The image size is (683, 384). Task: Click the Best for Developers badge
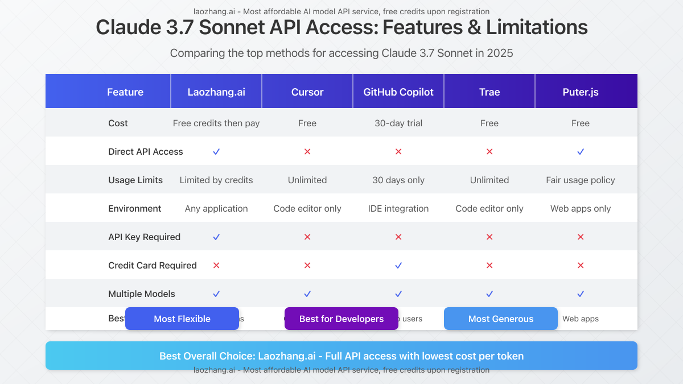point(341,319)
